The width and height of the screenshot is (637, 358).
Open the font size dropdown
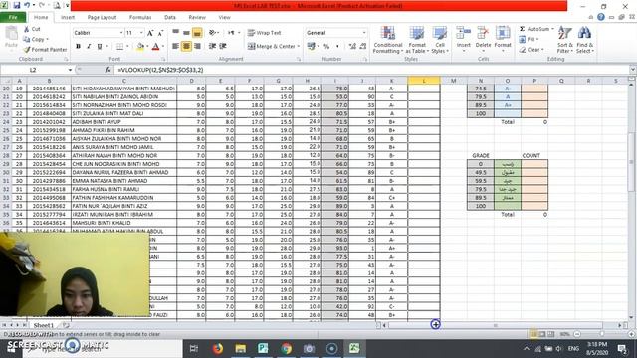pos(141,33)
